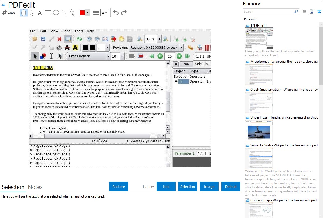Click the red X delete icon
323x218 pixels.
coord(60,39)
